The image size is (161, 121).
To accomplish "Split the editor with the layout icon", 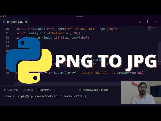I will 147,22.
